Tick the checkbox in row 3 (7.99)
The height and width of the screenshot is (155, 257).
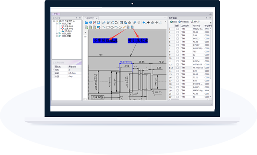tap(178, 35)
